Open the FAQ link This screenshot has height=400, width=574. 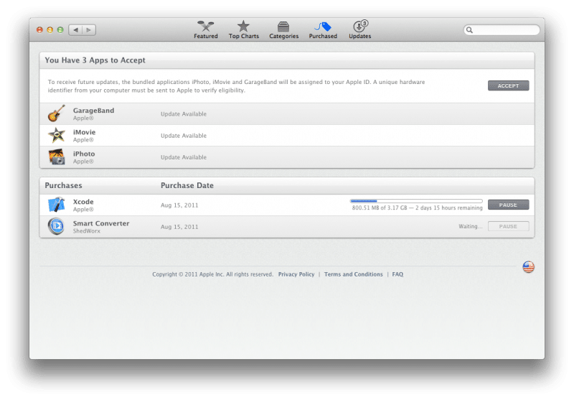397,274
